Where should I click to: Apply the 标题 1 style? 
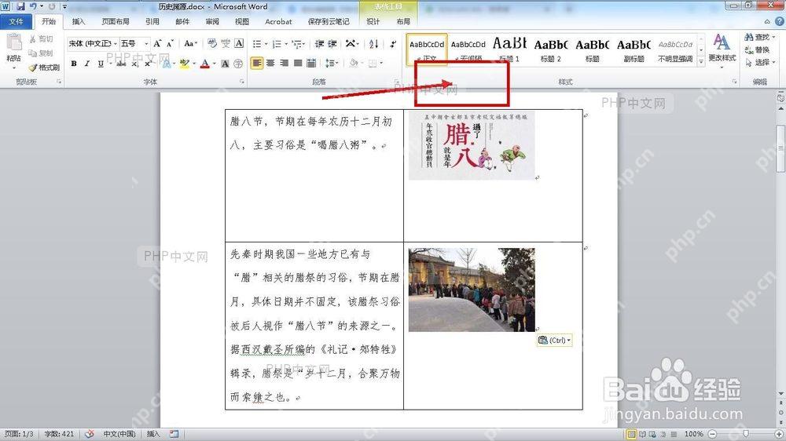[509, 49]
